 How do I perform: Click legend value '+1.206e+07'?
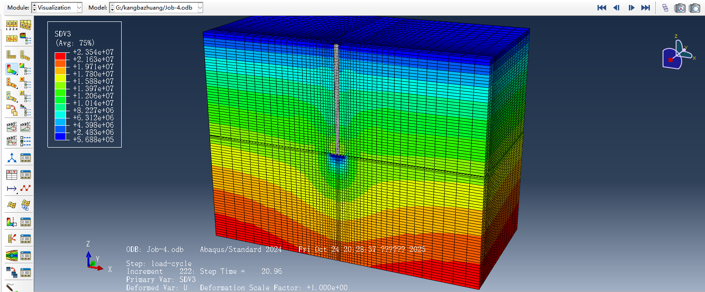pyautogui.click(x=93, y=96)
